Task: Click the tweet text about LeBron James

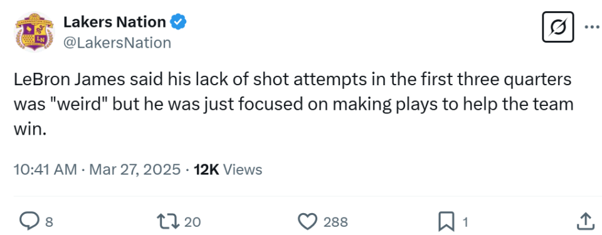Action: coord(293,105)
